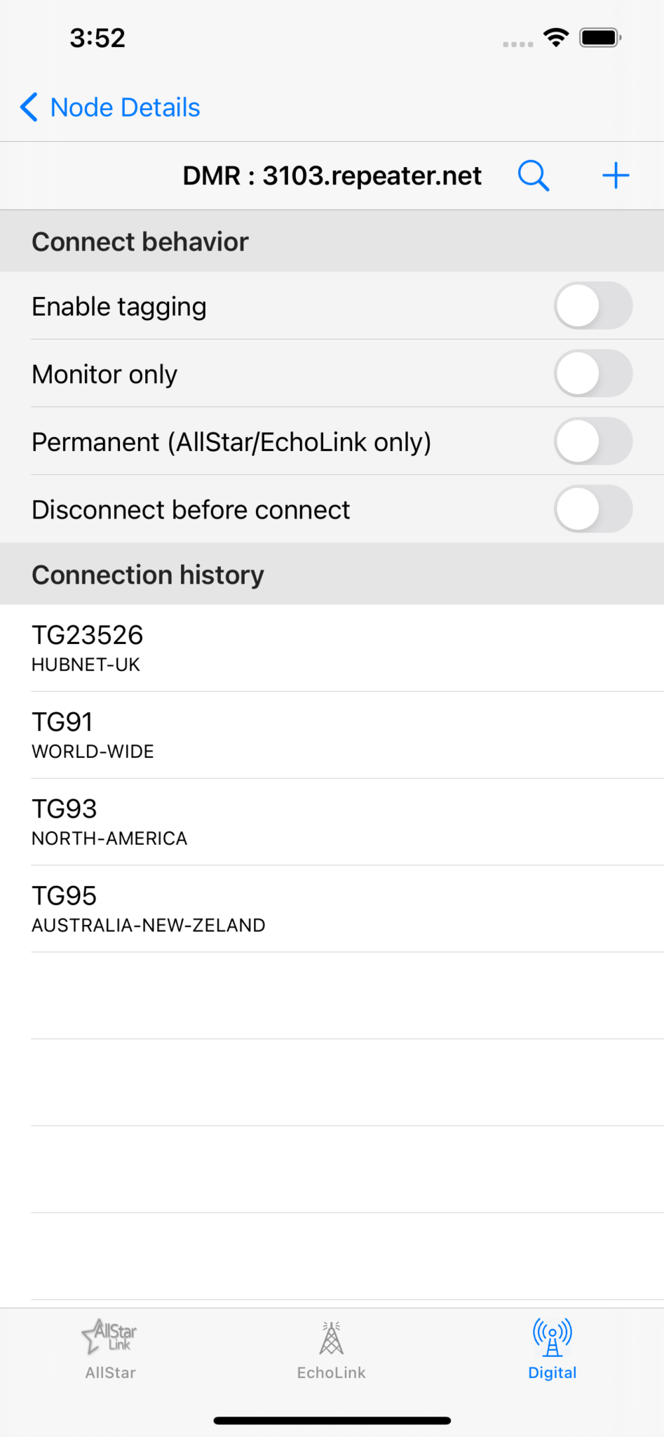The height and width of the screenshot is (1437, 664).
Task: Select TG23526 HUBNET-UK from history
Action: pos(332,648)
